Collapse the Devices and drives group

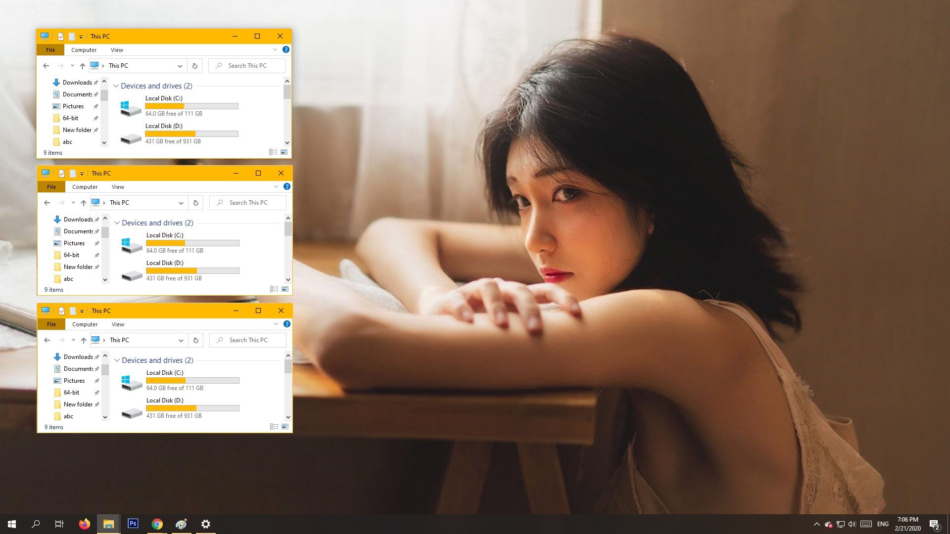(116, 86)
